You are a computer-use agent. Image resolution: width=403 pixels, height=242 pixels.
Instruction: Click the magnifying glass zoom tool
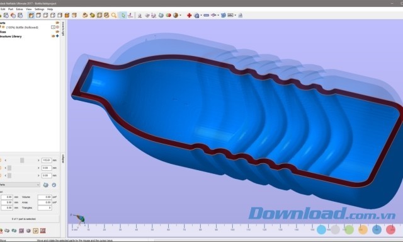(113, 15)
